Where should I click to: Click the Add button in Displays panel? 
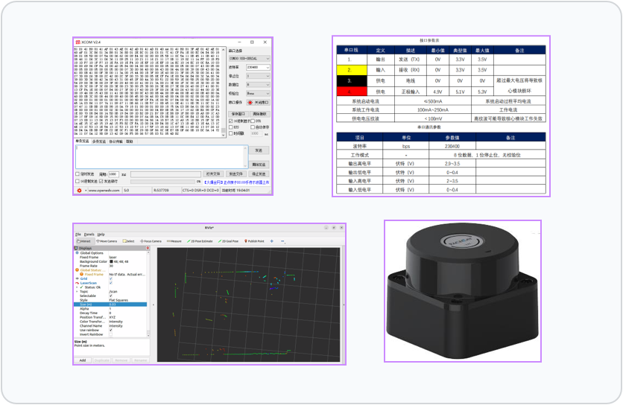click(83, 360)
